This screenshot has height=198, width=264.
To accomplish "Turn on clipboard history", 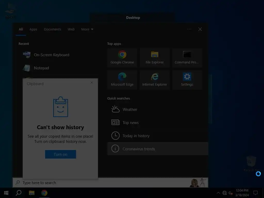I will pos(60,154).
